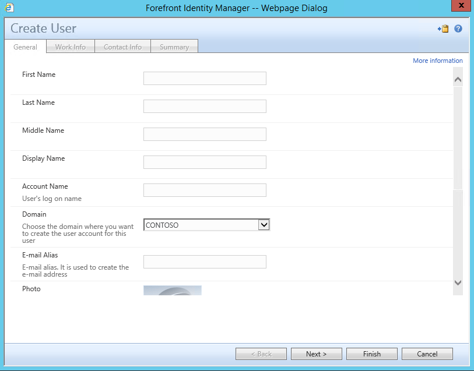Image resolution: width=474 pixels, height=371 pixels.
Task: Click the Internet Explorer icon in title bar
Action: (x=9, y=8)
